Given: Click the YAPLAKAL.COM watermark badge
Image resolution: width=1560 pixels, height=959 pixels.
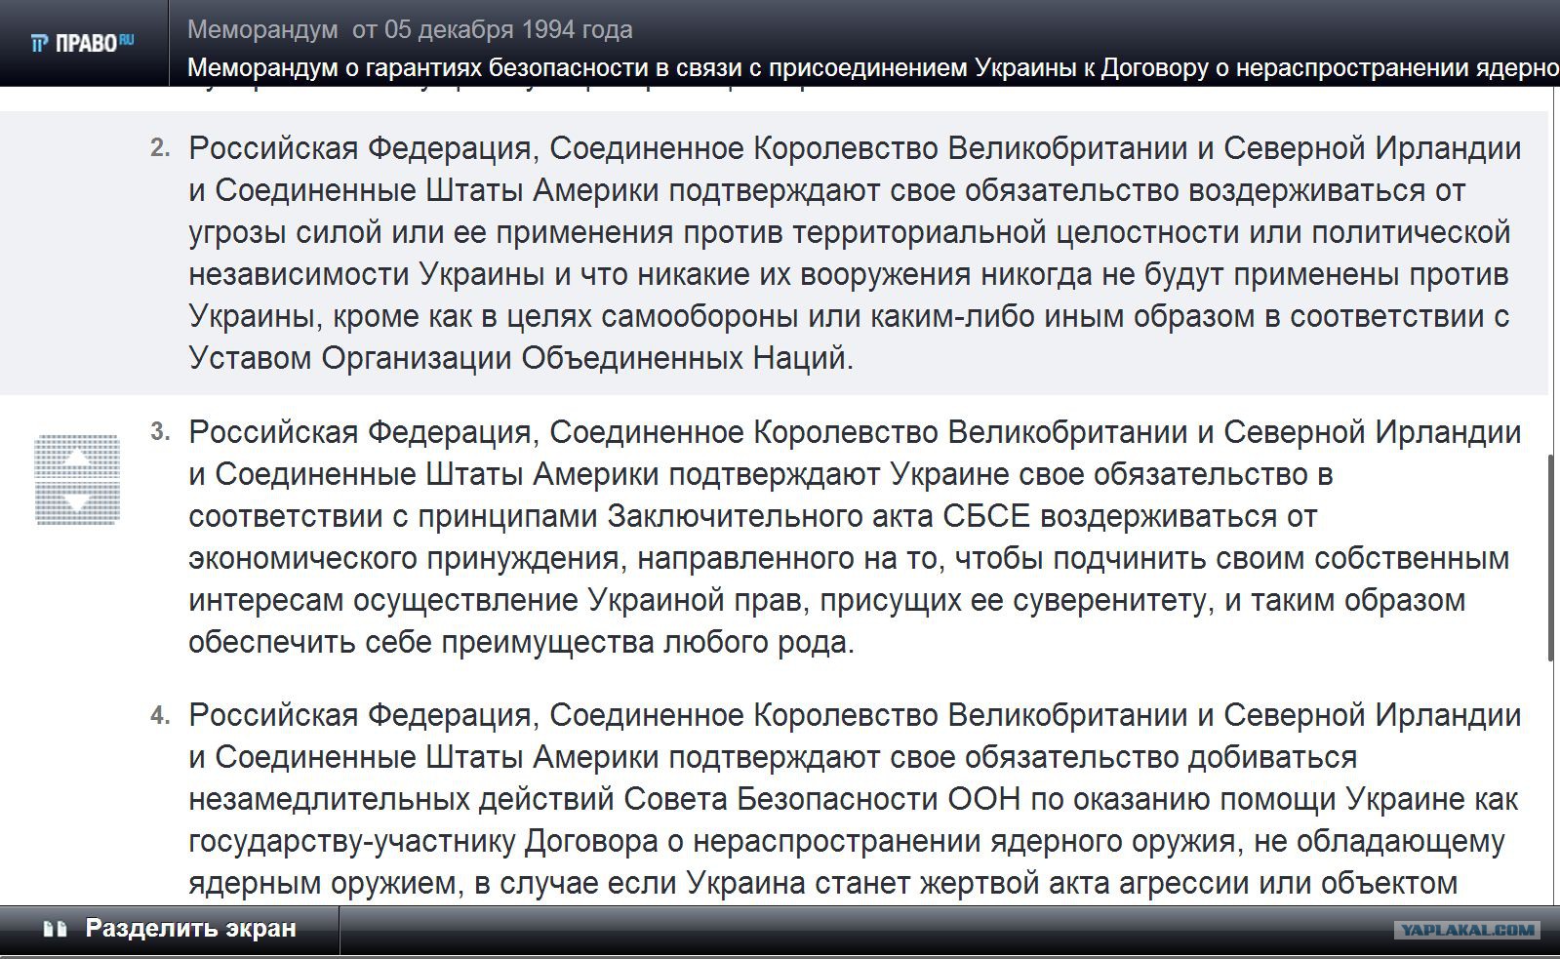Looking at the screenshot, I should coord(1467,931).
